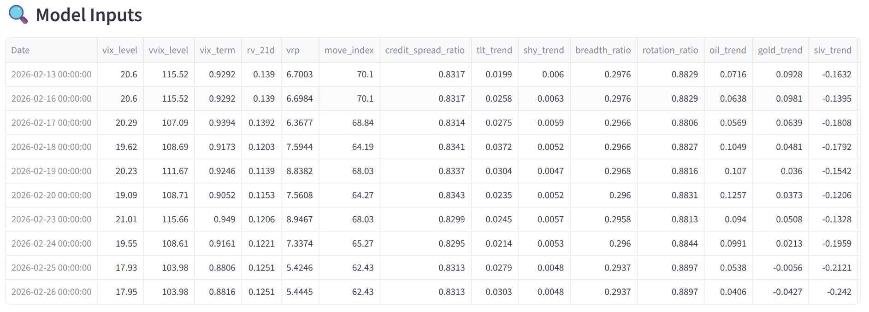Screen dimensions: 869x312
Task: Sort by the vvix_level column header
Action: (169, 50)
